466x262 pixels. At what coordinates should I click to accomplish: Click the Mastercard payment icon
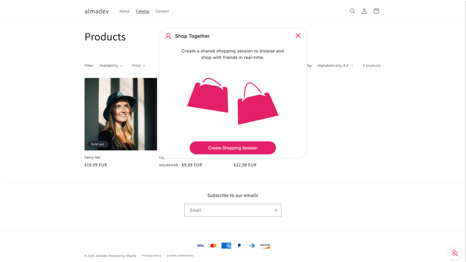pyautogui.click(x=213, y=246)
